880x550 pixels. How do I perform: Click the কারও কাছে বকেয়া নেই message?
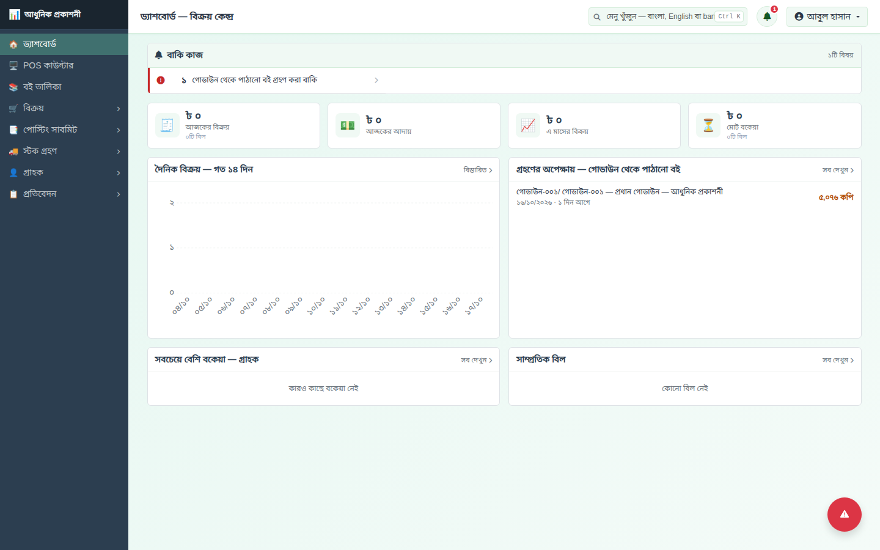pos(323,388)
